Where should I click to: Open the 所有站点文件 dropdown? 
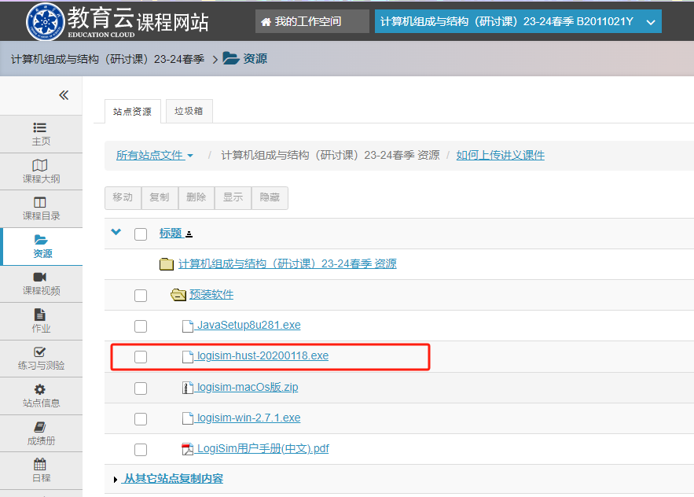pos(155,155)
